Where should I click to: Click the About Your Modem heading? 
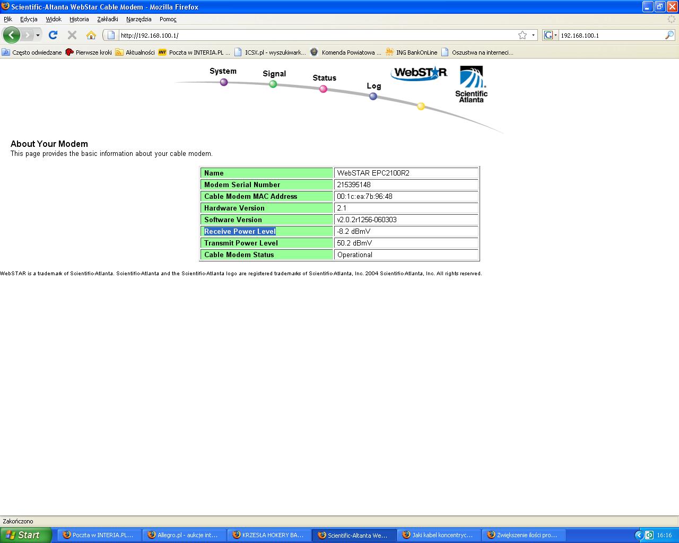pyautogui.click(x=49, y=144)
